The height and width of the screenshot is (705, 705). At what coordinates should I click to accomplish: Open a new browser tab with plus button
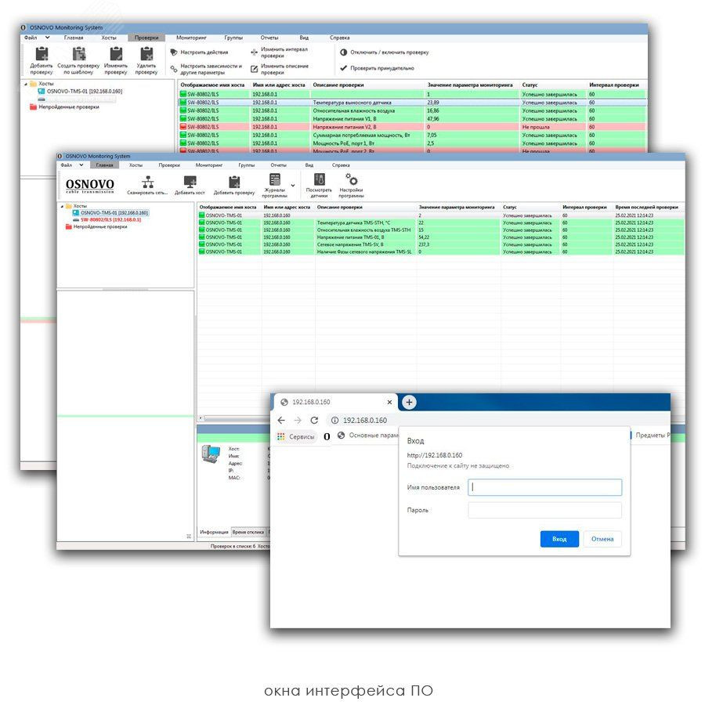(409, 402)
